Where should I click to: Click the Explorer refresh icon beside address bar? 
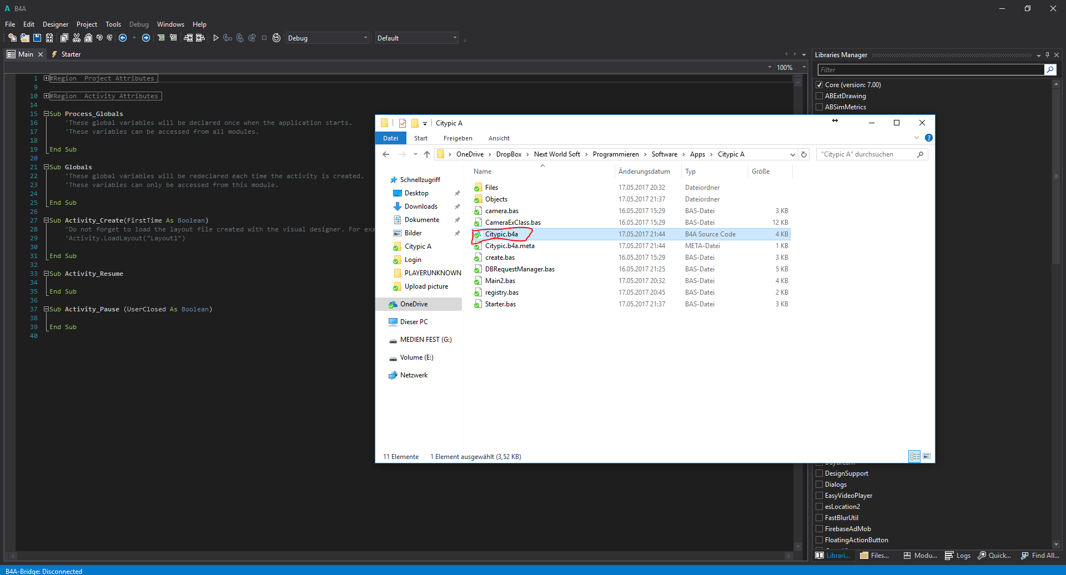(x=804, y=154)
